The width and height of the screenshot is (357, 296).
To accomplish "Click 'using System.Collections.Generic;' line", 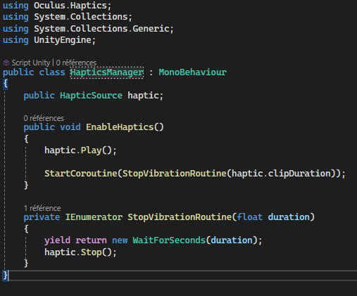I will point(88,29).
